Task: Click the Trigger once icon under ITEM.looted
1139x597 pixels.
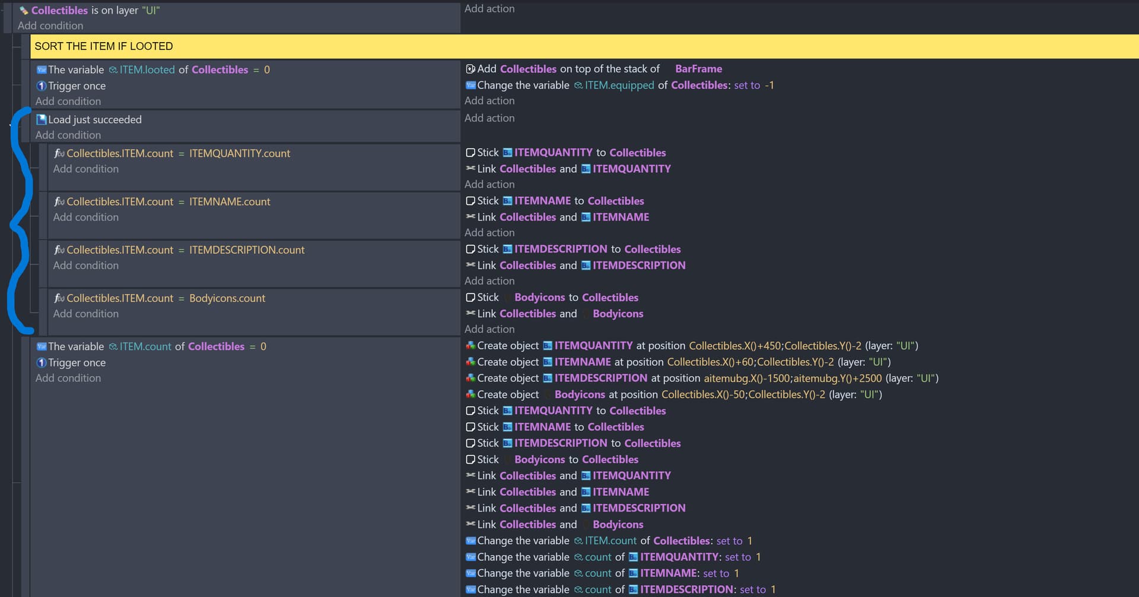Action: click(42, 86)
